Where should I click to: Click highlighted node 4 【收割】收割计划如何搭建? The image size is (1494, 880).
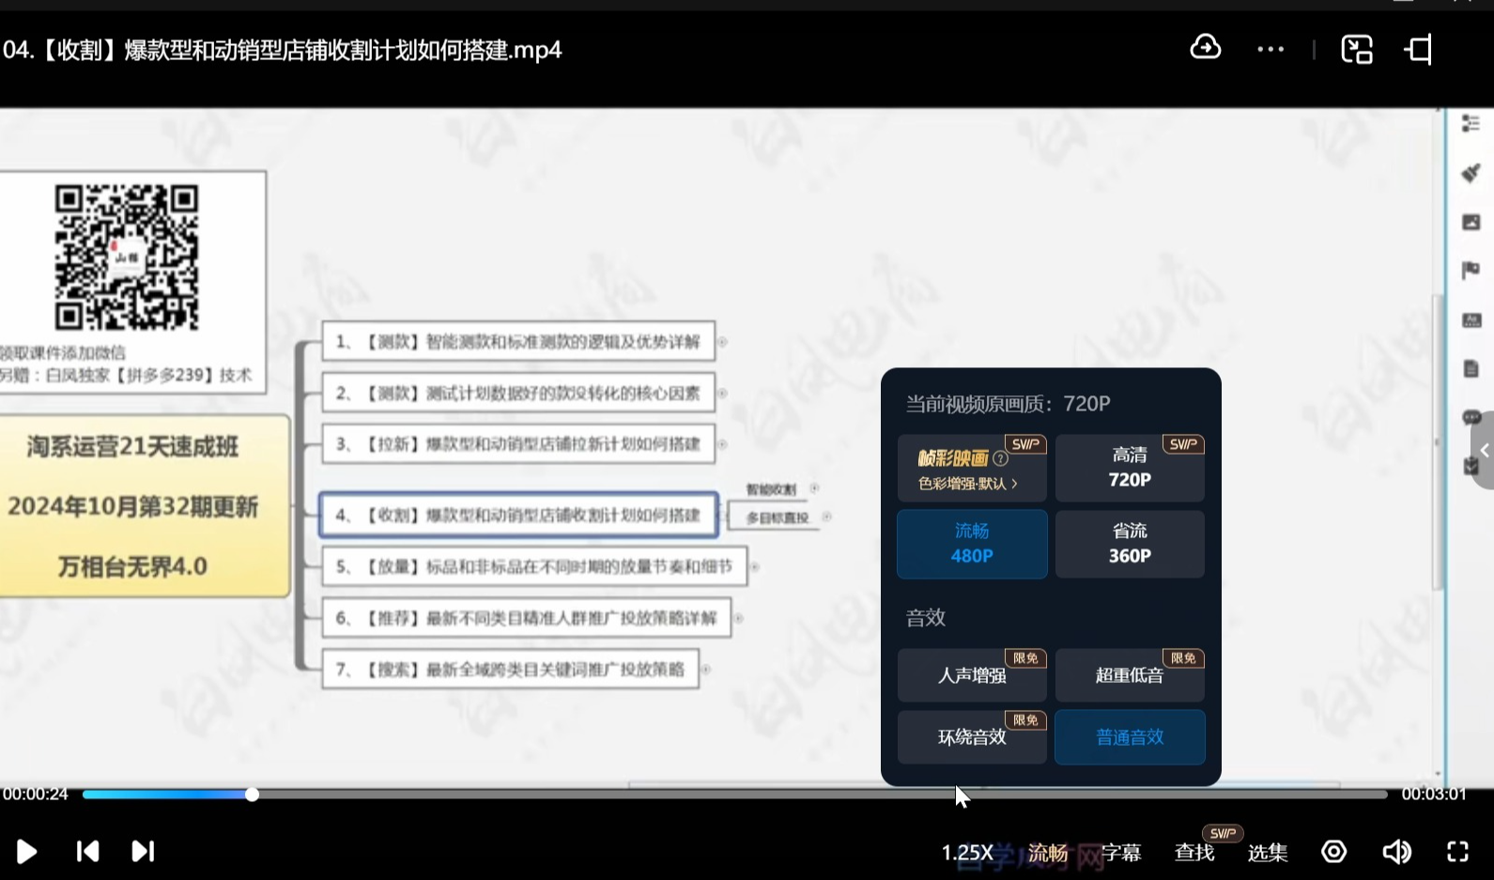(x=519, y=515)
